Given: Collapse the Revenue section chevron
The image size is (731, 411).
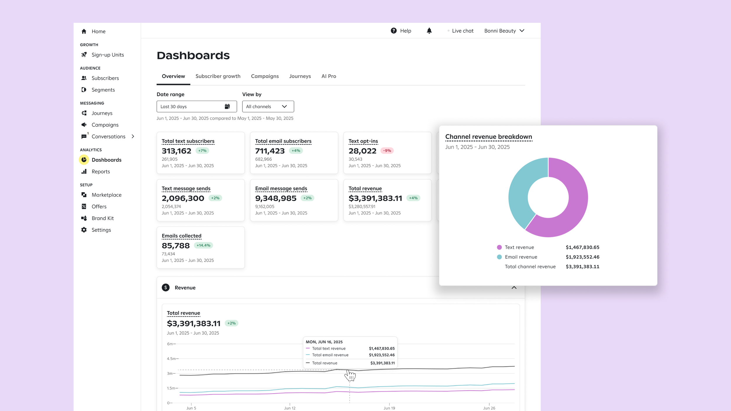Looking at the screenshot, I should click(x=514, y=288).
